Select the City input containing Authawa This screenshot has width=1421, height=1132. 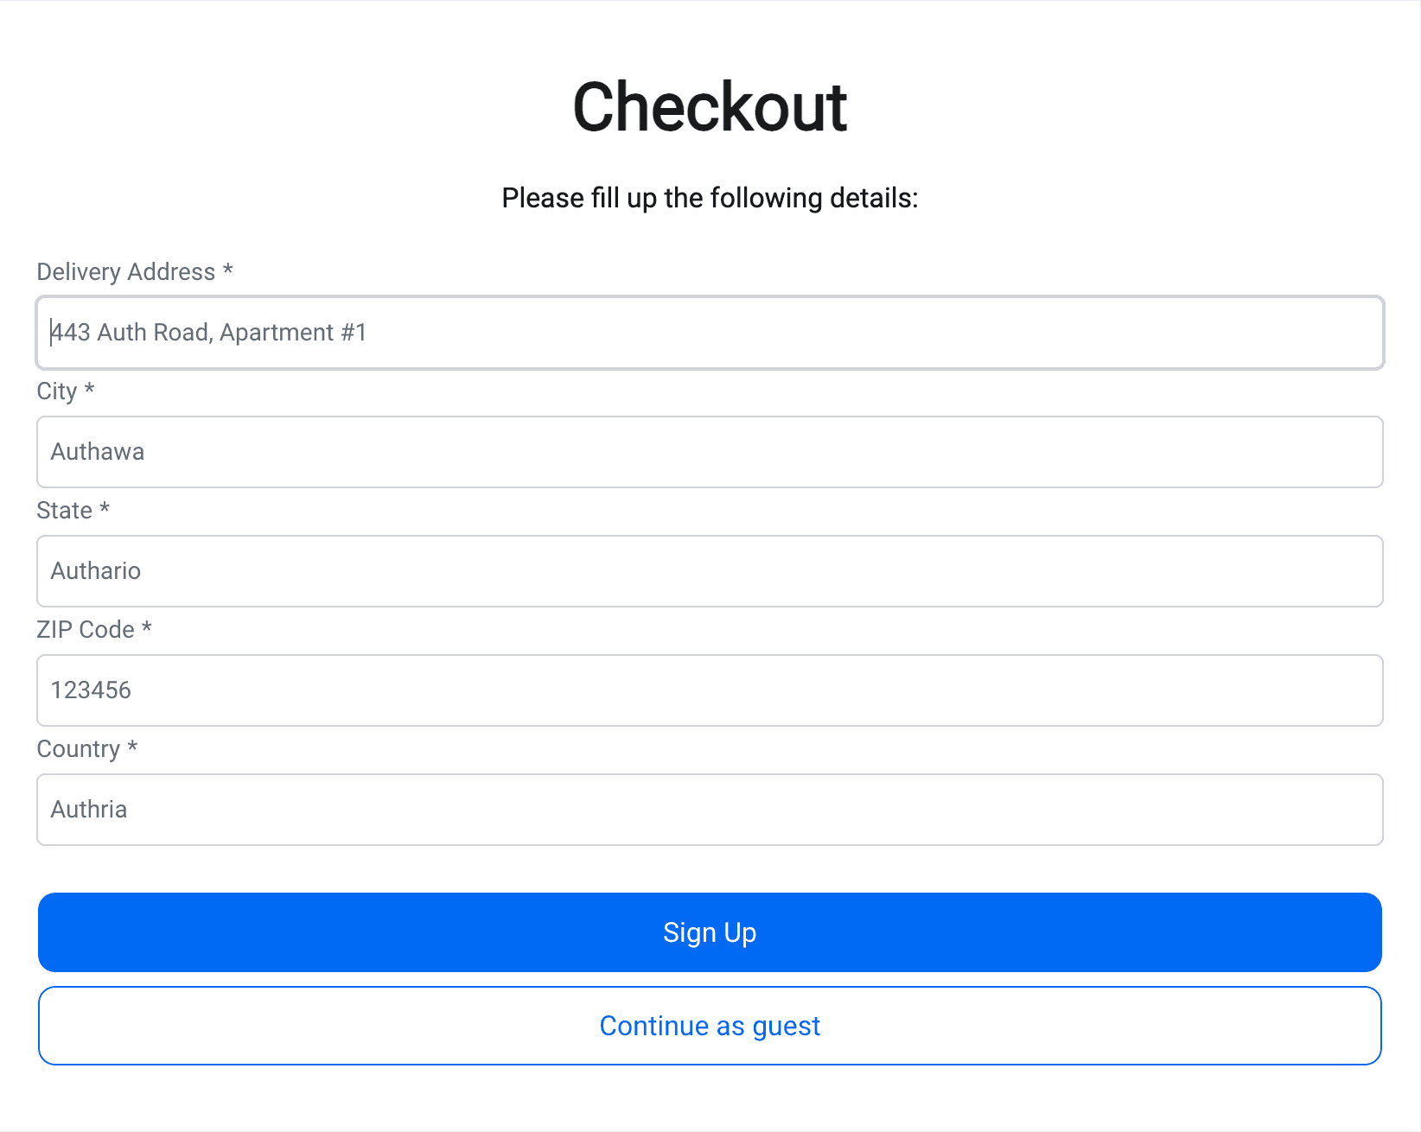click(x=709, y=452)
